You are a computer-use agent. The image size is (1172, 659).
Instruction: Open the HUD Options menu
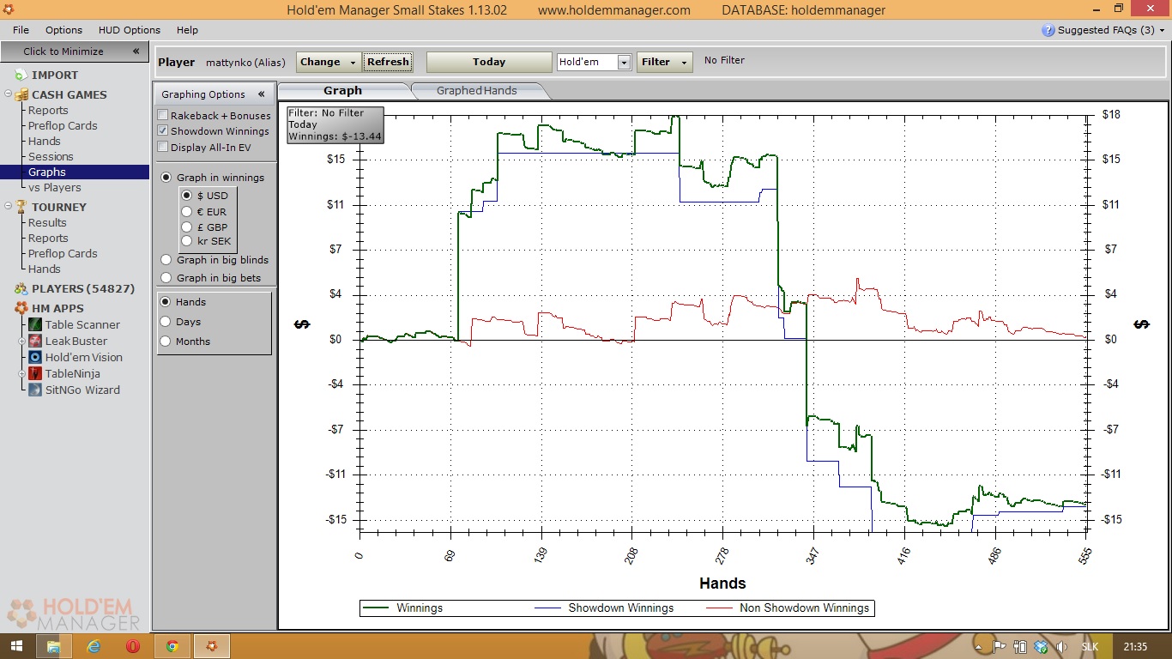(x=130, y=30)
